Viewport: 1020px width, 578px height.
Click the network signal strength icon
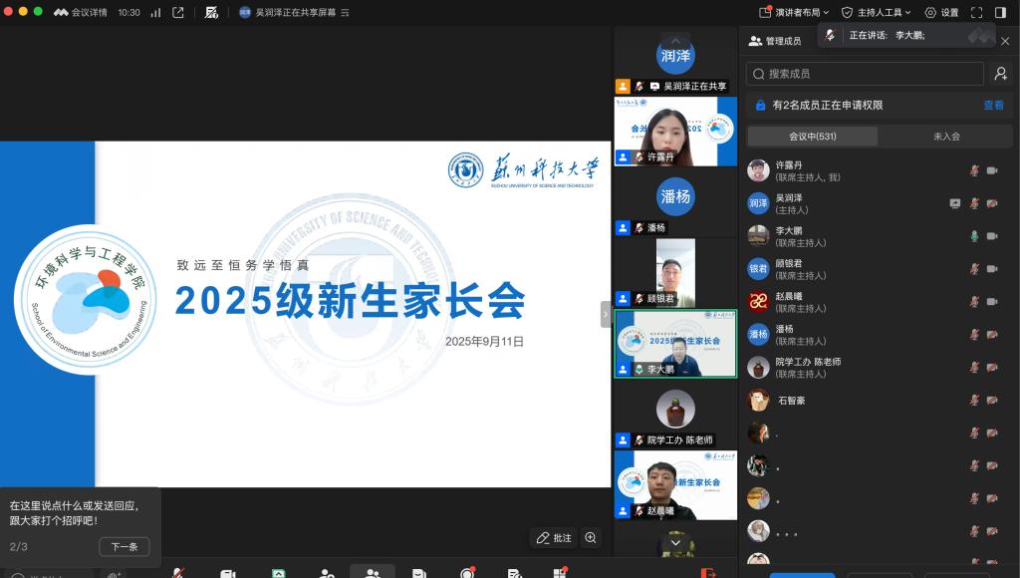coord(155,12)
